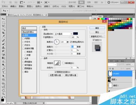Select the History Brush tool

point(3,51)
